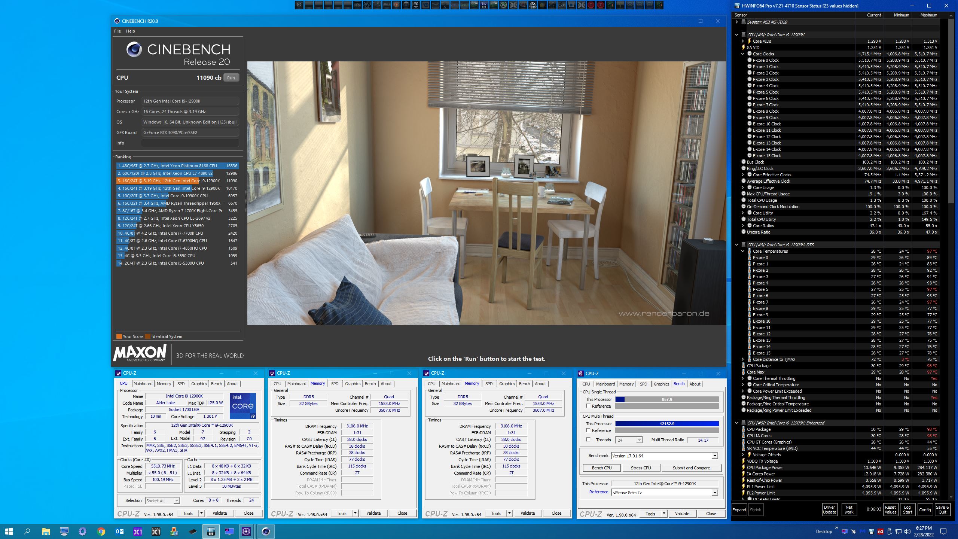Click the HWiNFO shrink panel icon

coord(755,509)
